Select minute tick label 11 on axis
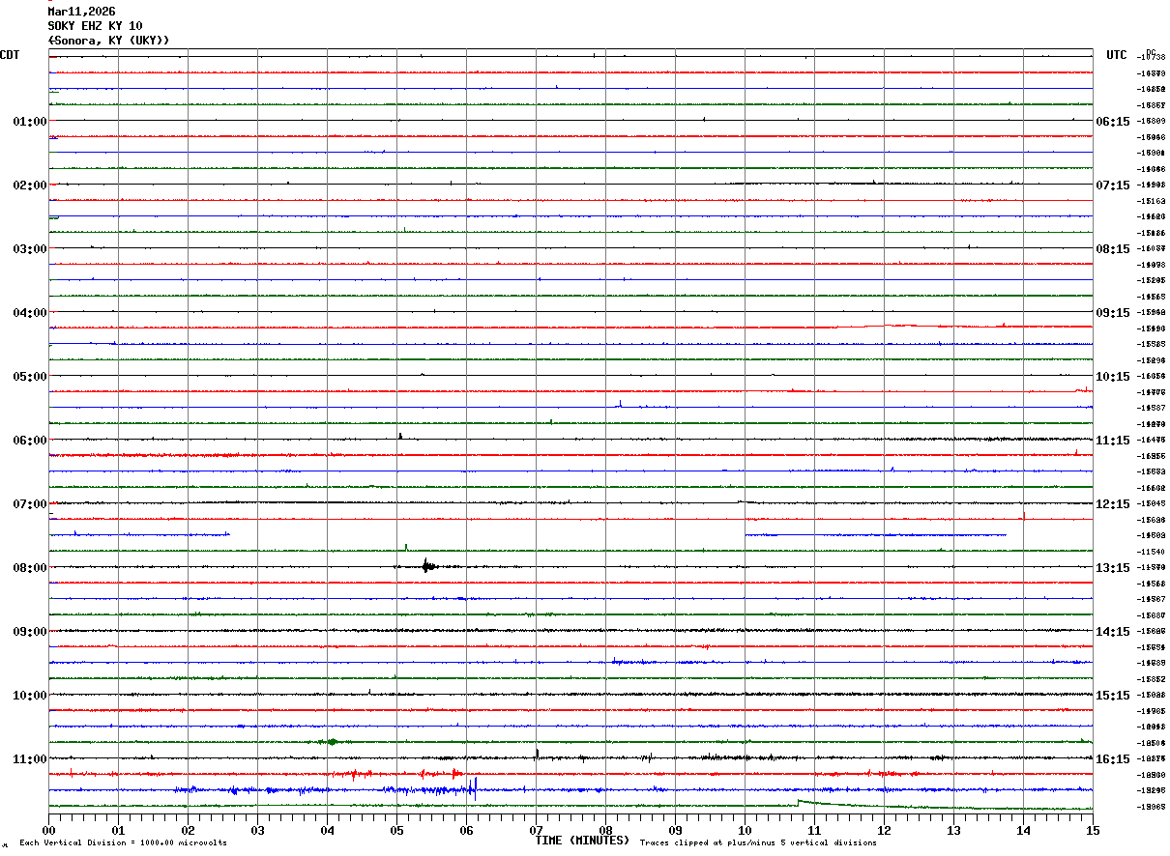 [814, 830]
